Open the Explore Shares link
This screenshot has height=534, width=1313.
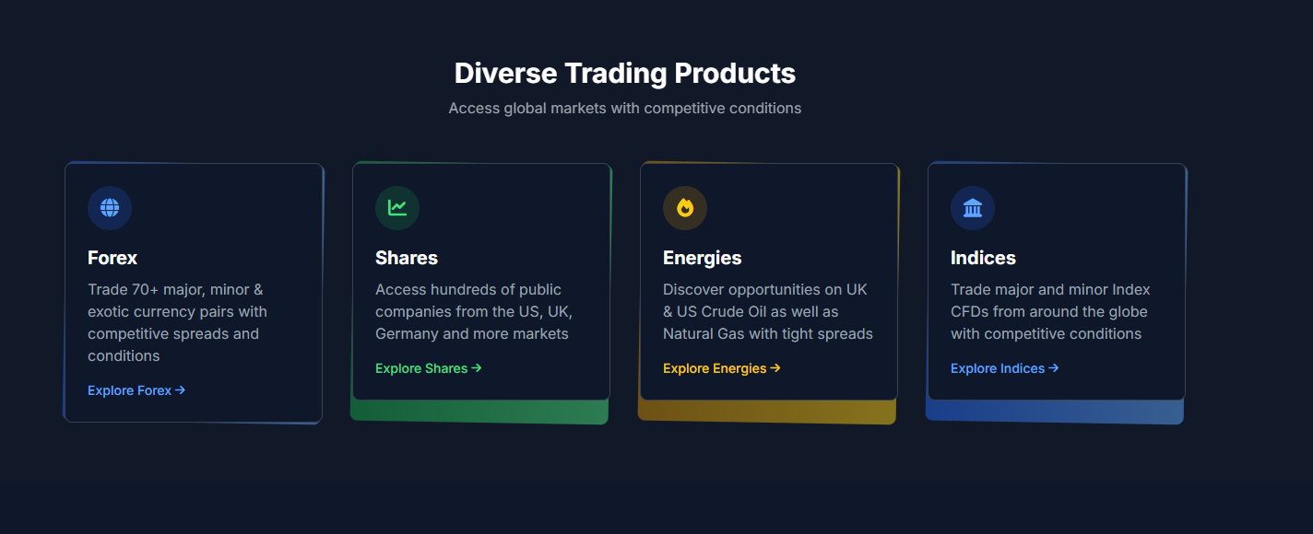421,368
